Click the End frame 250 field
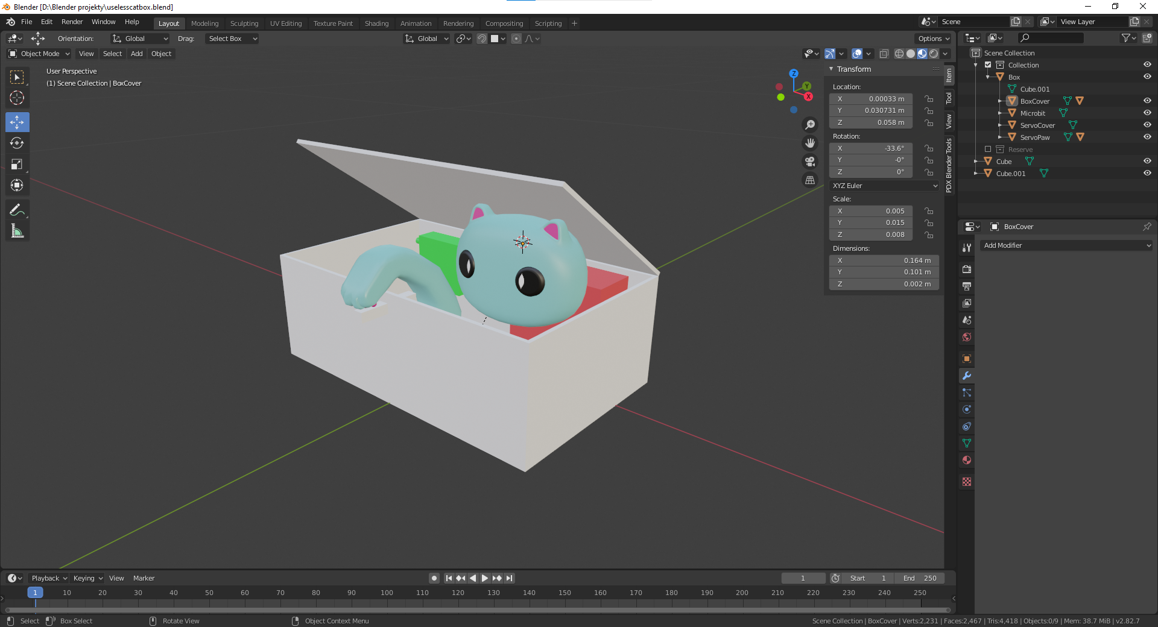This screenshot has width=1158, height=627. 920,578
